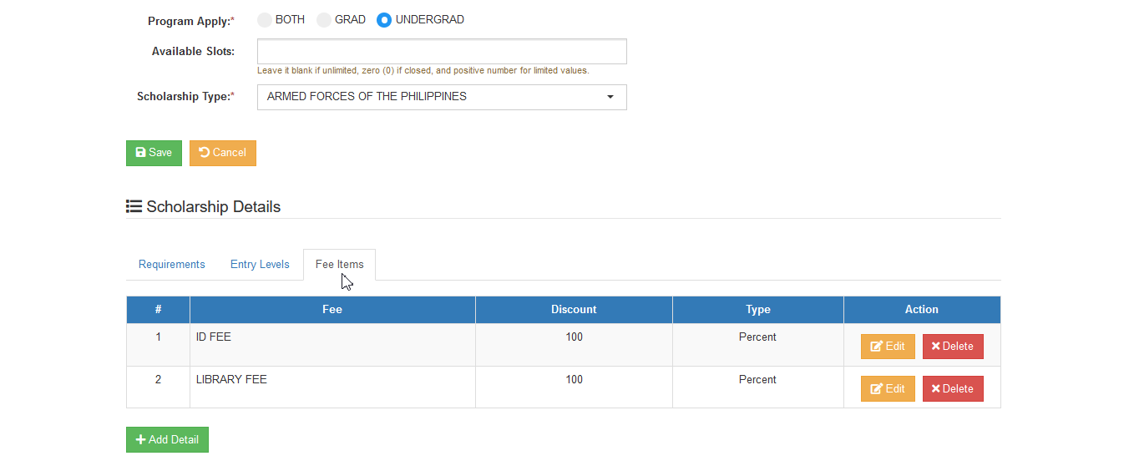
Task: Click the Discount column header
Action: pyautogui.click(x=574, y=310)
